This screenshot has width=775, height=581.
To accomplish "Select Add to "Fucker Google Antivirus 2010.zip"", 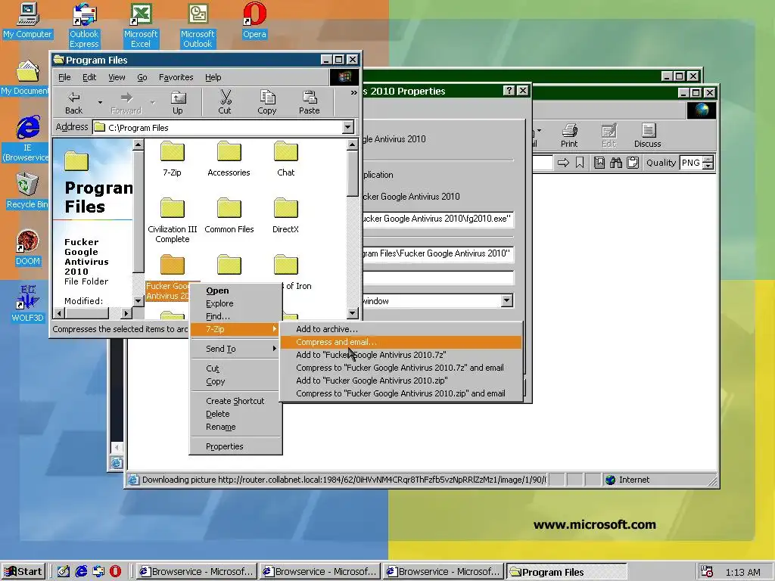I will [401, 381].
